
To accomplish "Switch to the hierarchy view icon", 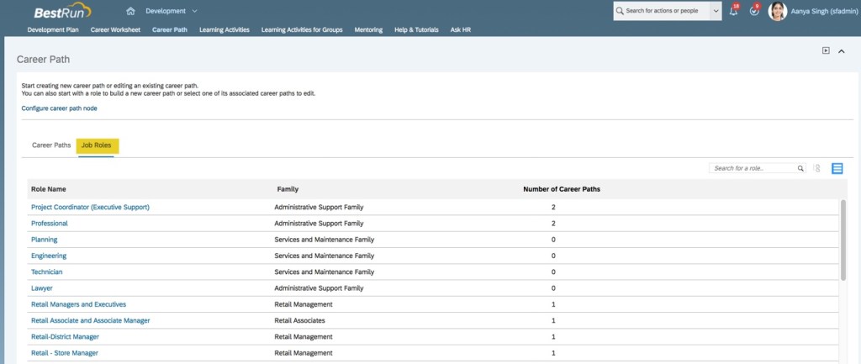I will tap(817, 168).
